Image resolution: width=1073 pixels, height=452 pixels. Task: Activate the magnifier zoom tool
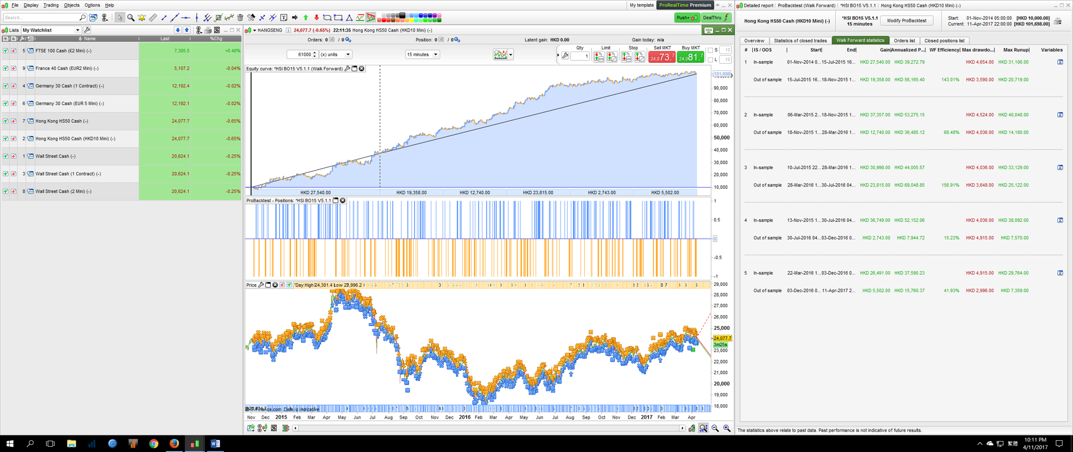pos(131,18)
